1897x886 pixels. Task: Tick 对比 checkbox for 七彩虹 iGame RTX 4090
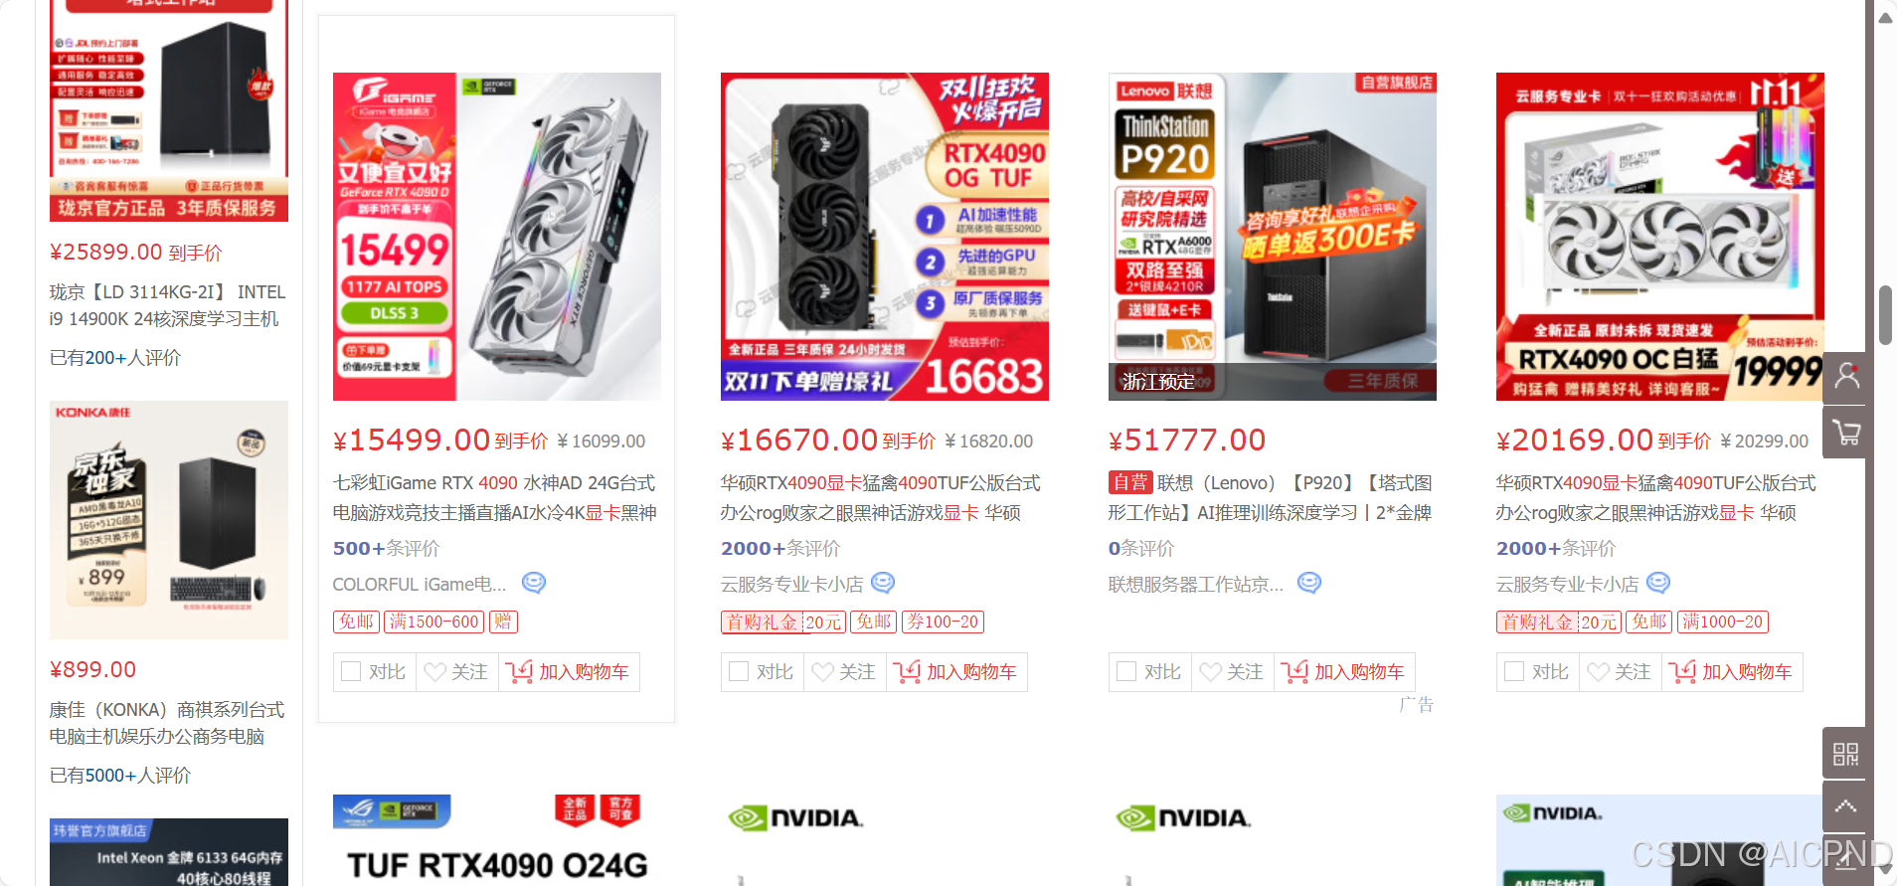[x=351, y=672]
